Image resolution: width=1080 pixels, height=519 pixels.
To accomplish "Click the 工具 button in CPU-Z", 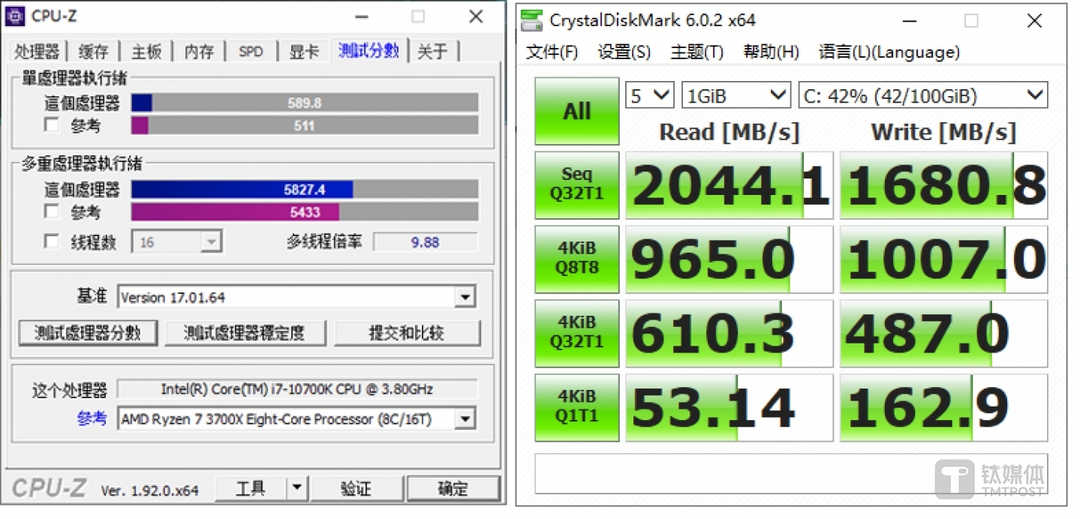I will coord(251,489).
